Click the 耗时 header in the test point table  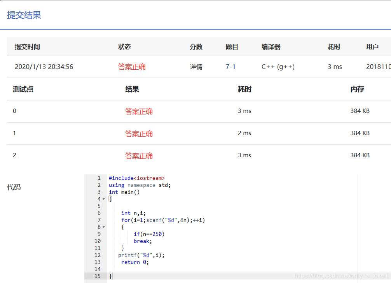point(244,89)
